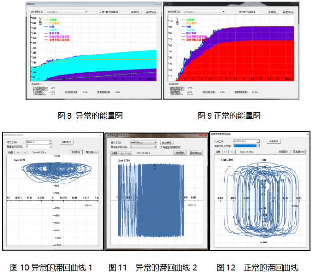
Task: Toggle 显示施工加载能量 checkbox in the cyan energy chart
Action: pos(101,12)
